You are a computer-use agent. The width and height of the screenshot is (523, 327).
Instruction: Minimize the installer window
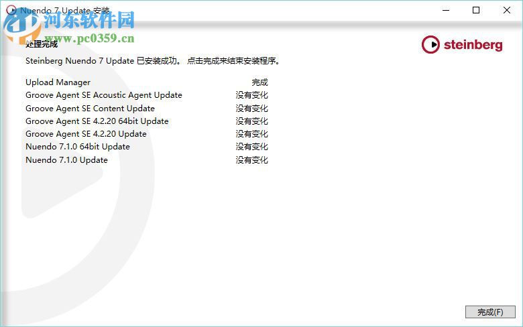tap(446, 10)
